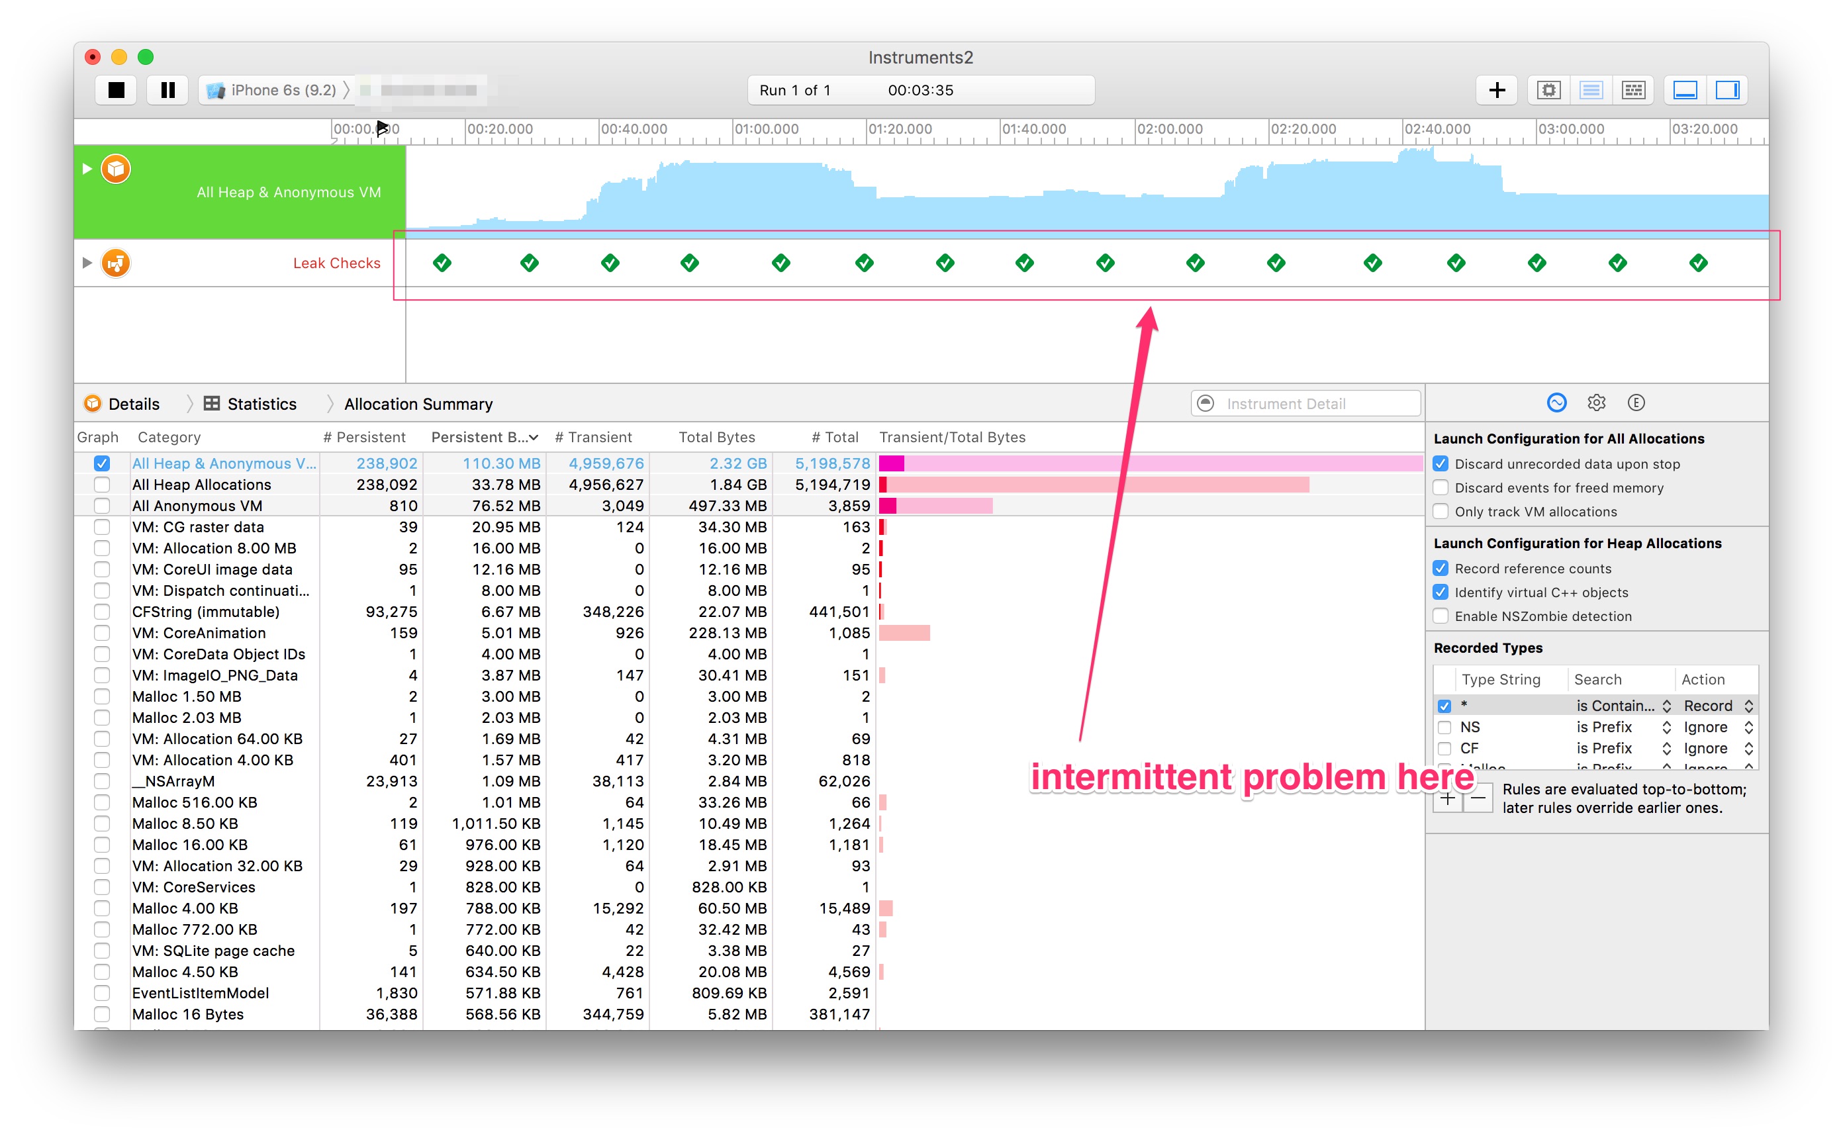Show the extended detail (E) inspector tab
The image size is (1843, 1136).
coord(1636,402)
